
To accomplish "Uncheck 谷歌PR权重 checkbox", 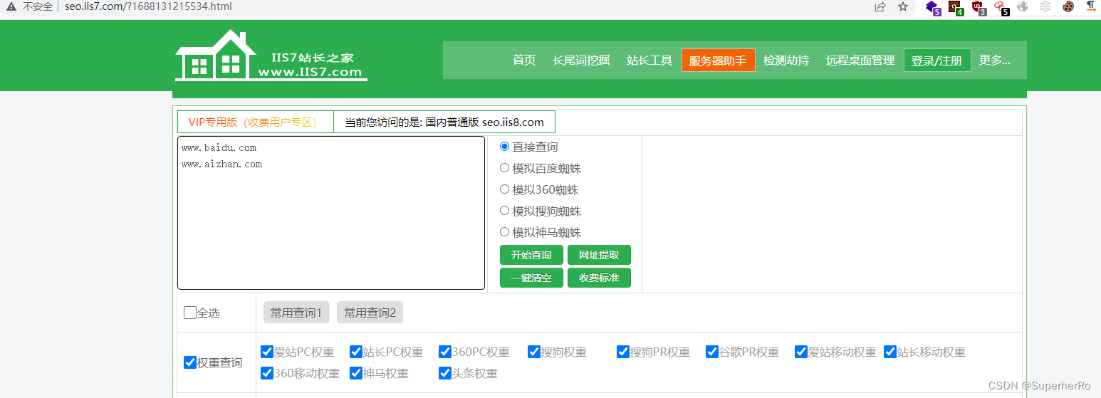I will point(712,352).
